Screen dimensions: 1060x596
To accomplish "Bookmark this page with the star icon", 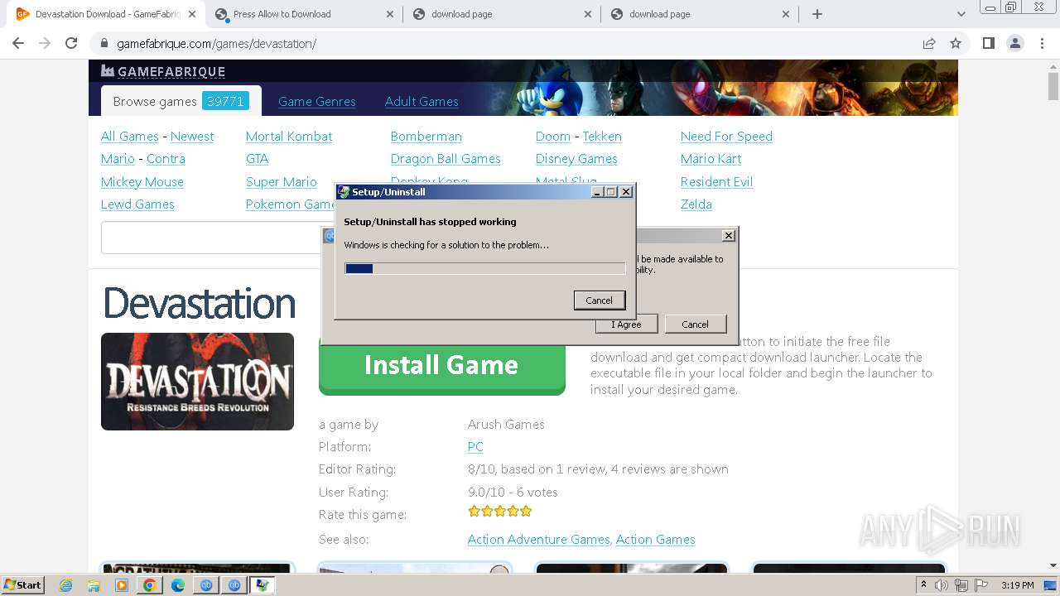I will [956, 43].
